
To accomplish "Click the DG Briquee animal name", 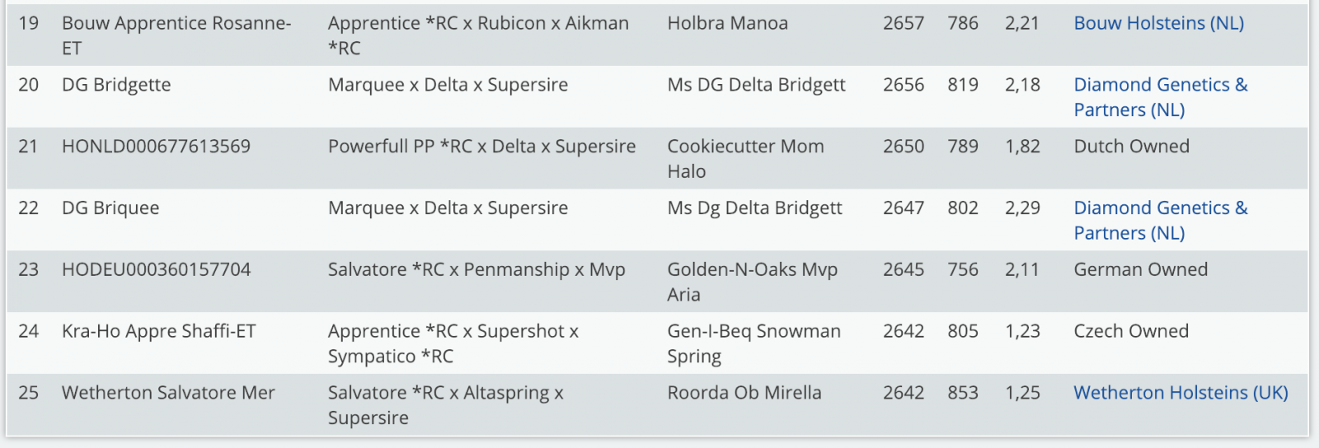I will pos(110,208).
